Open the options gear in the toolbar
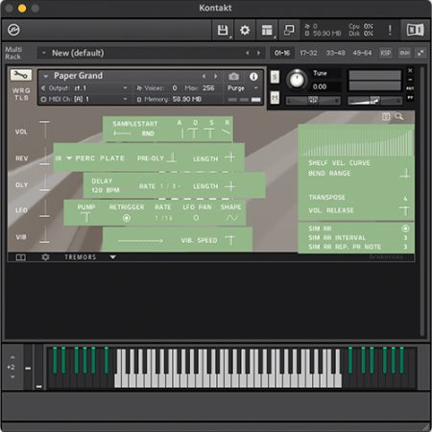The width and height of the screenshot is (432, 432). click(x=245, y=30)
